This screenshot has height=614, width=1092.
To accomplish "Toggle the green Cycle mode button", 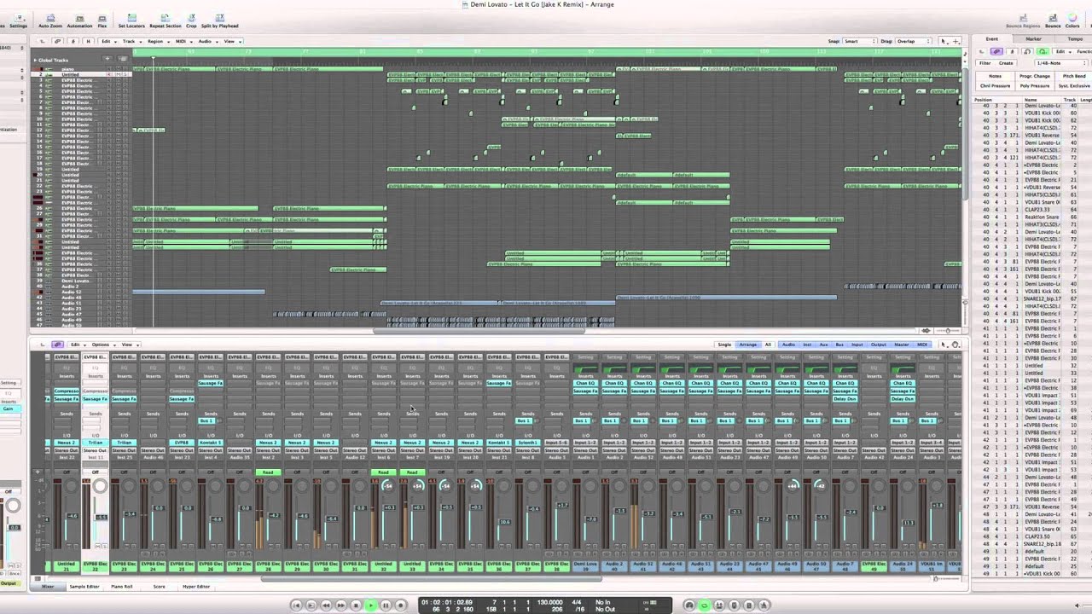I will (704, 605).
